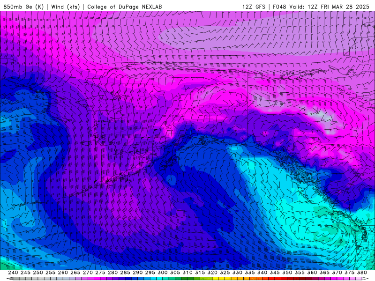Select the 365 scale value
Image resolution: width=375 pixels, height=281 pixels.
(324, 273)
